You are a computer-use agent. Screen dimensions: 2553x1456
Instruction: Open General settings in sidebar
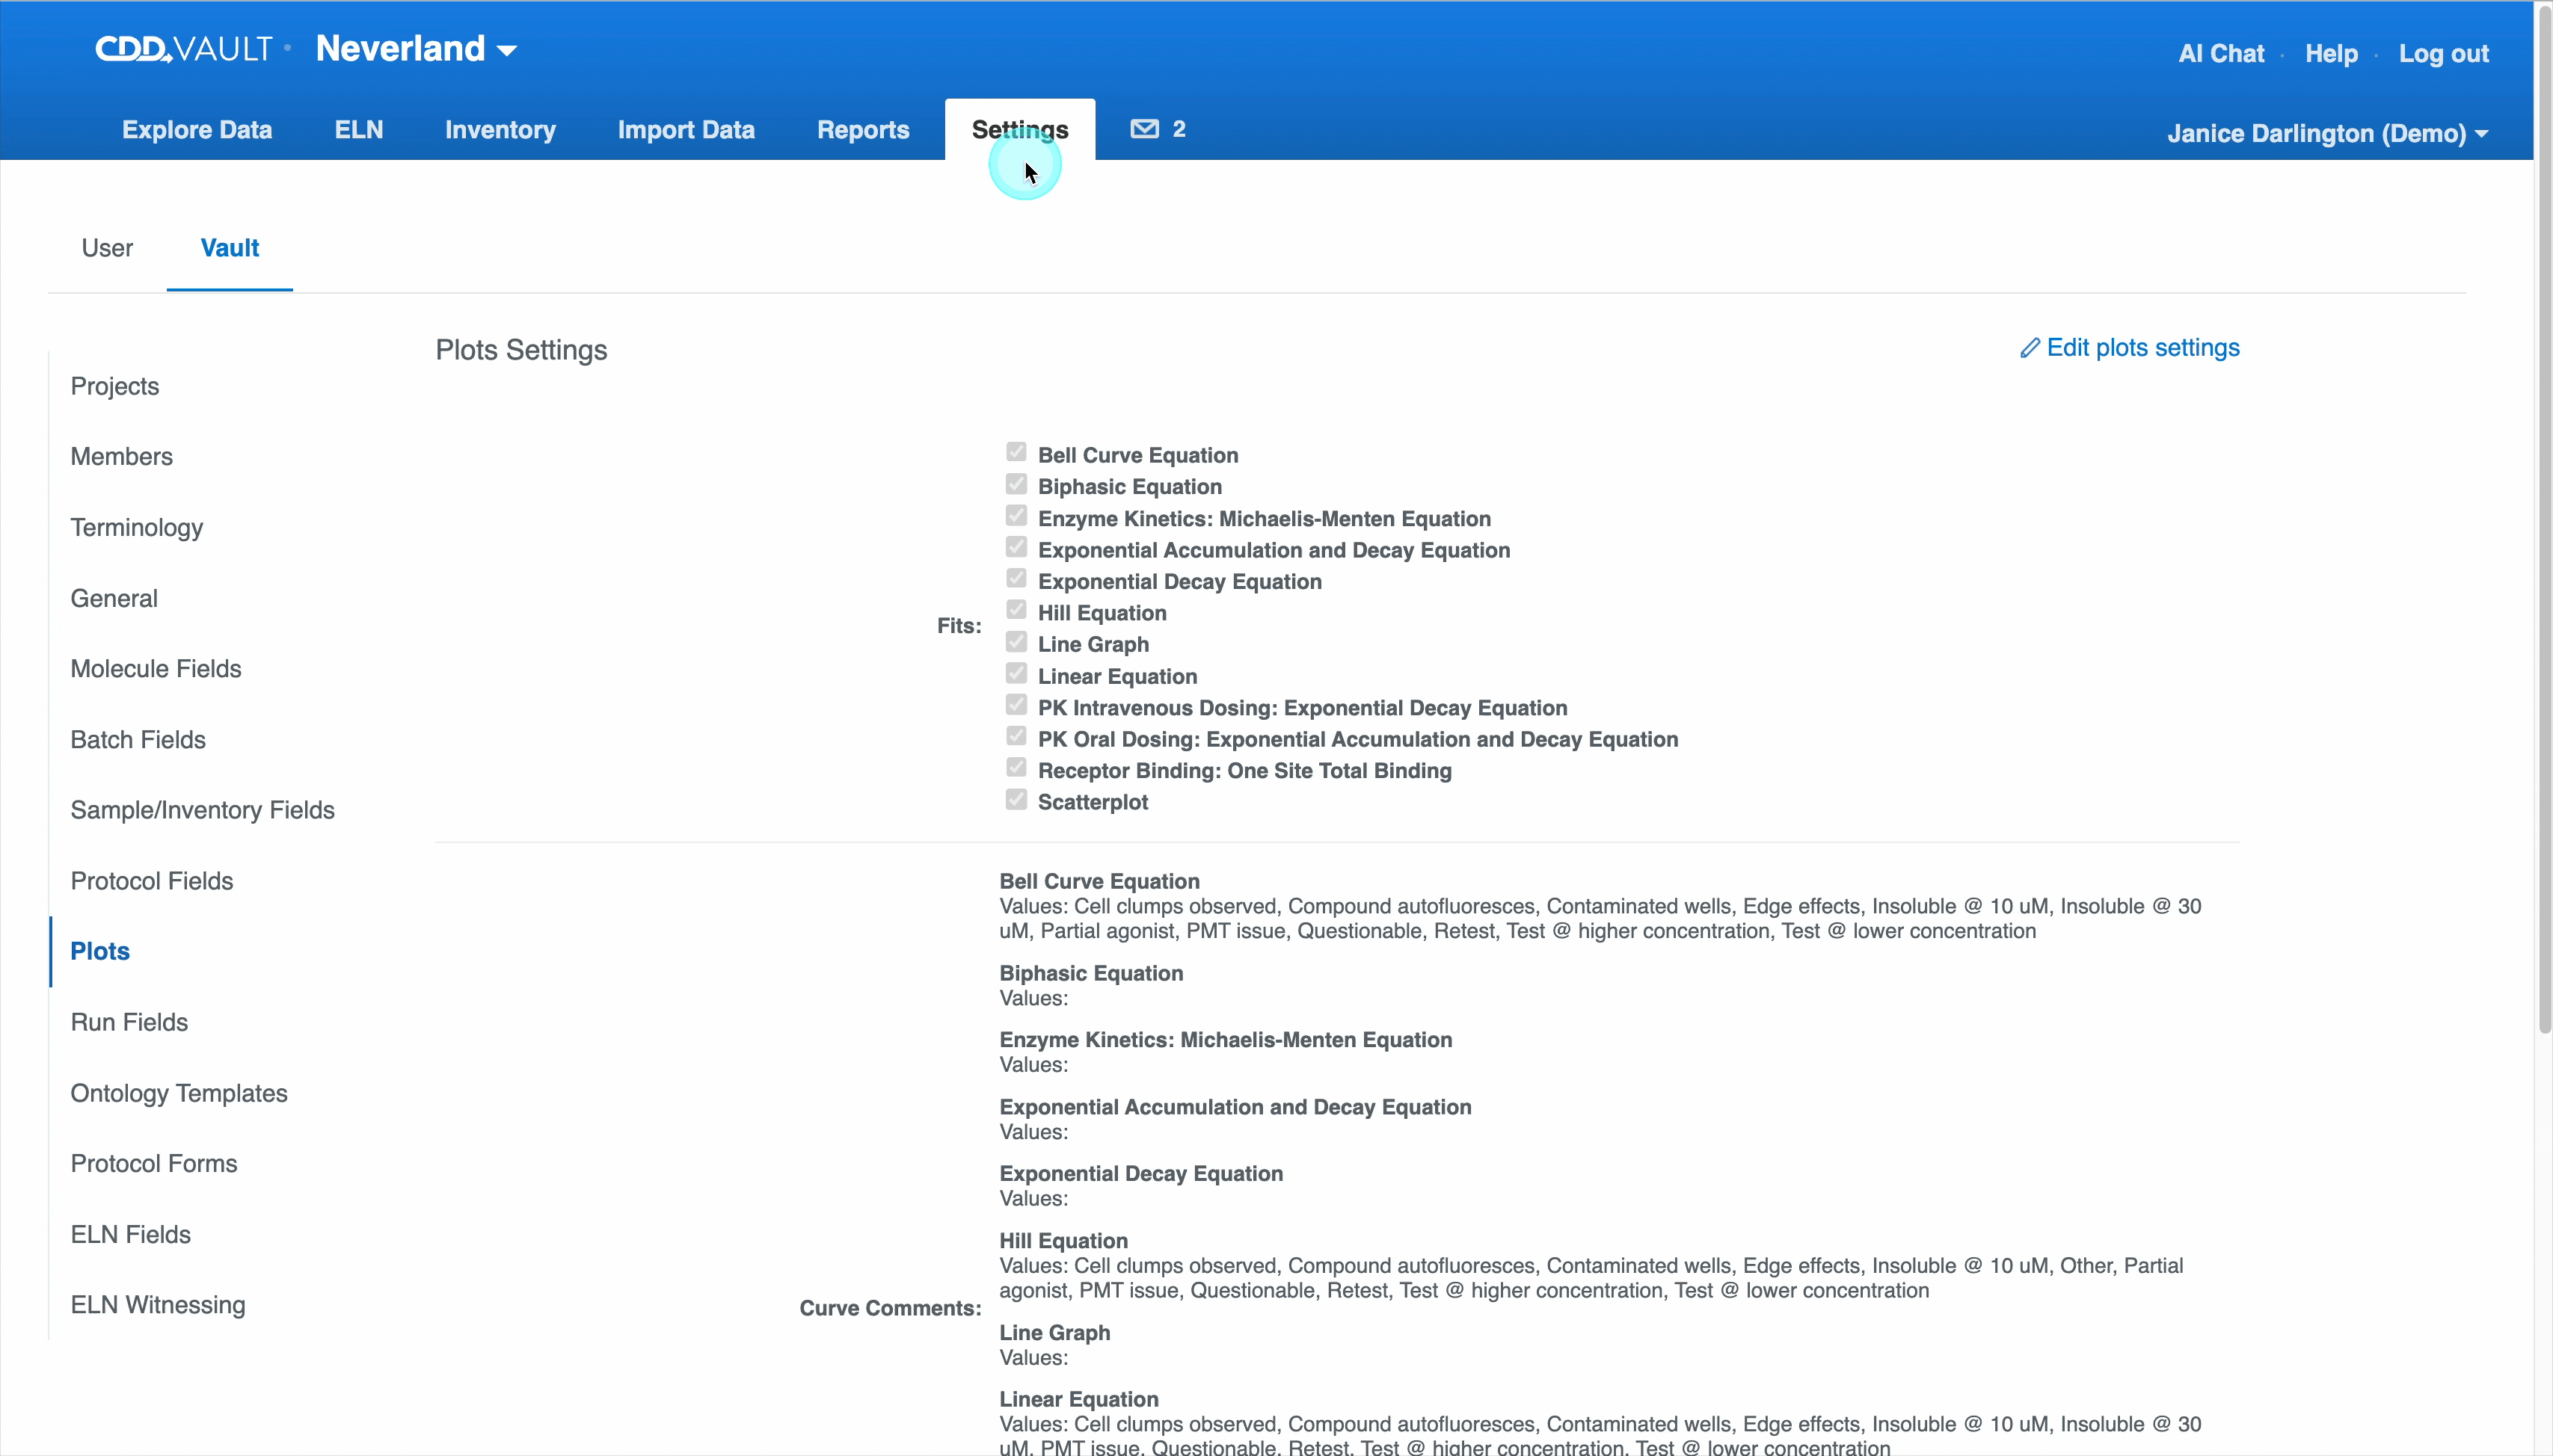(114, 598)
